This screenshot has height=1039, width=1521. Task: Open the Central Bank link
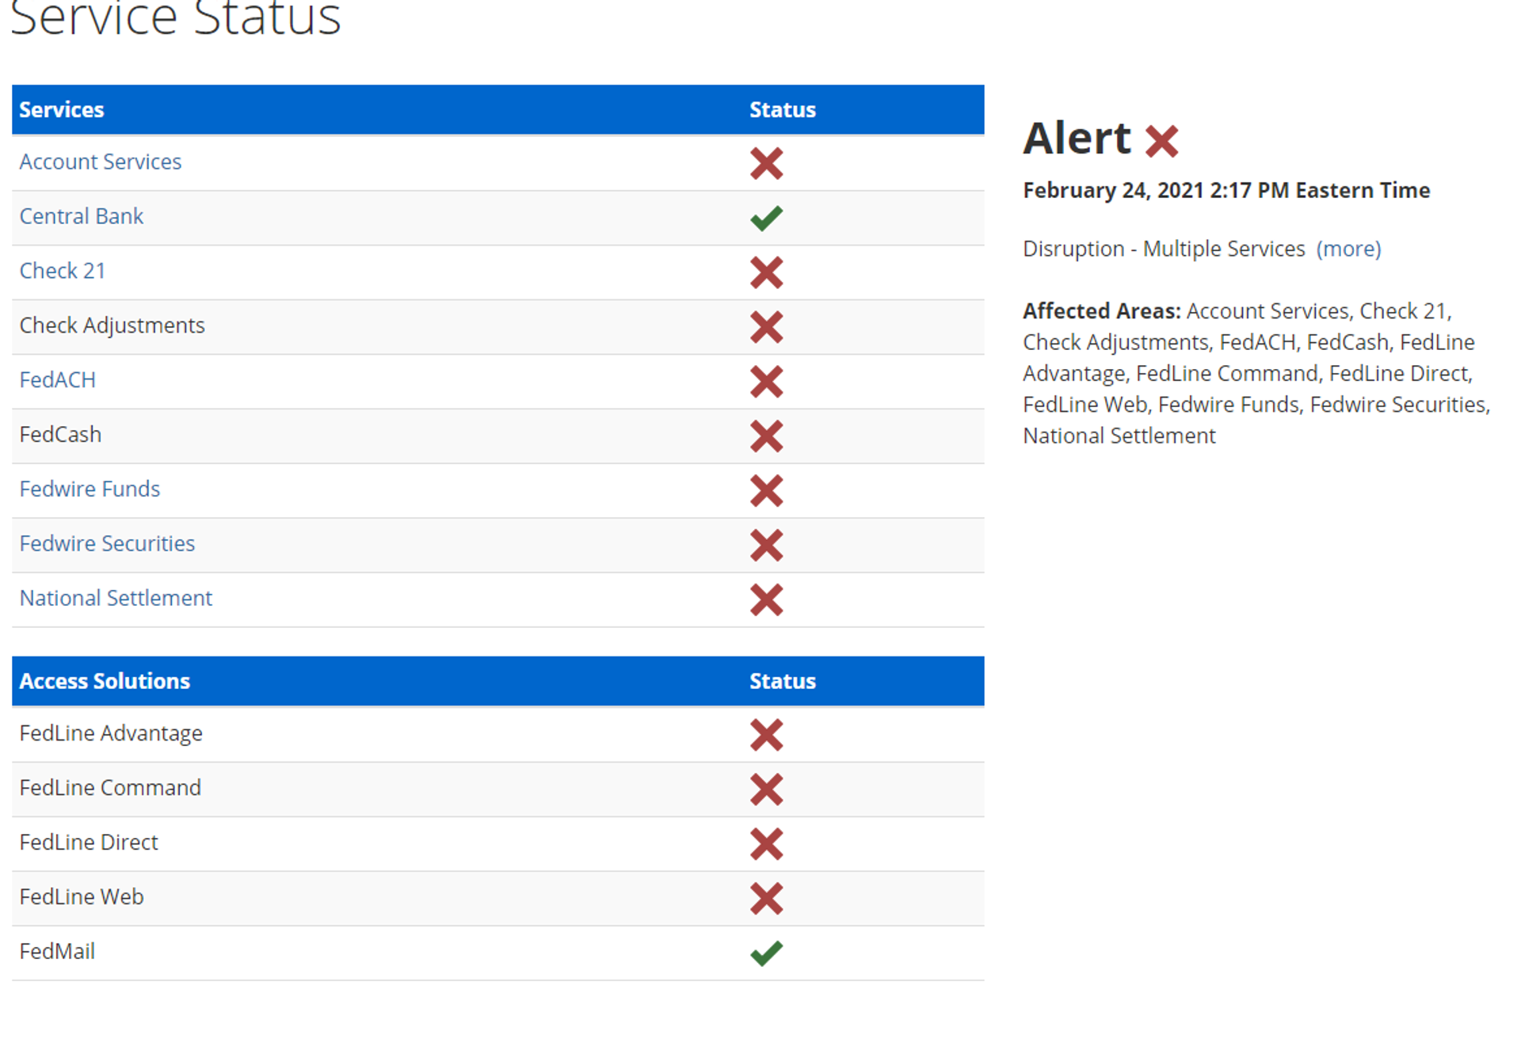[x=82, y=216]
